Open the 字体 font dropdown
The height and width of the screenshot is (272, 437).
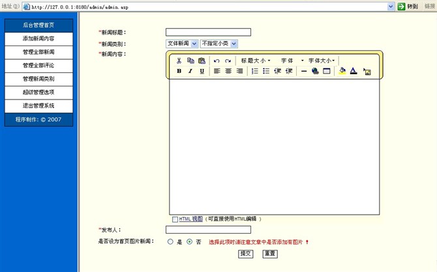[292, 61]
